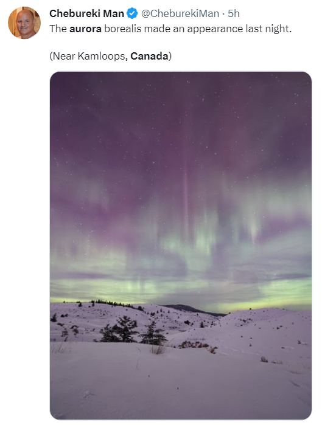
Task: Click the bold "aurora" keyword
Action: click(x=85, y=29)
